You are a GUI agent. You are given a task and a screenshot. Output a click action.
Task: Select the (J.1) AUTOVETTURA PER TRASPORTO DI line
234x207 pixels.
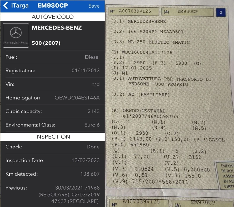[161, 79]
